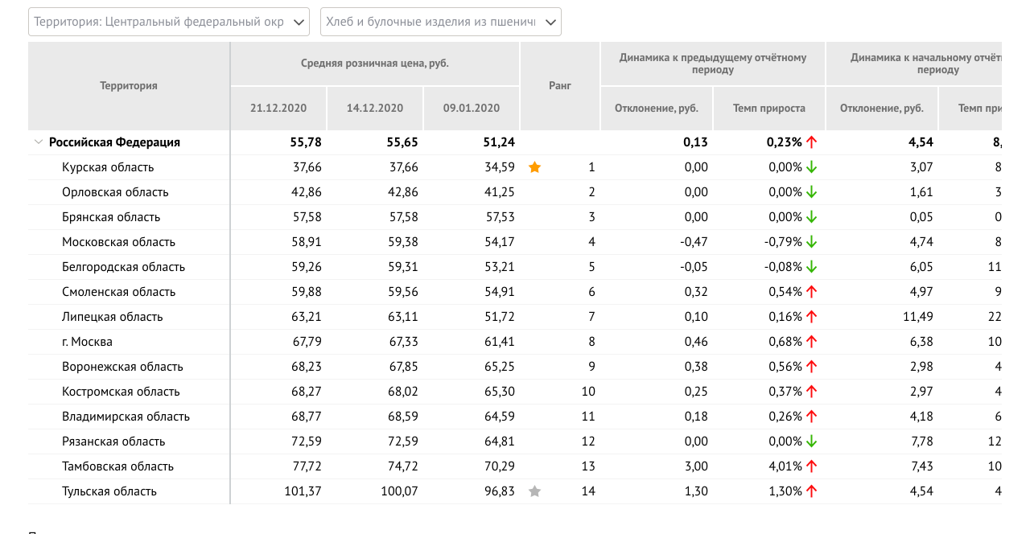Screen dimensions: 1030x534
Task: Click the gray star for Тульская область
Action: coord(534,491)
